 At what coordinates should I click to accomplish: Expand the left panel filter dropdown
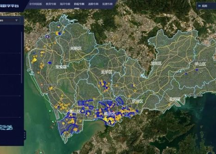tap(10, 21)
